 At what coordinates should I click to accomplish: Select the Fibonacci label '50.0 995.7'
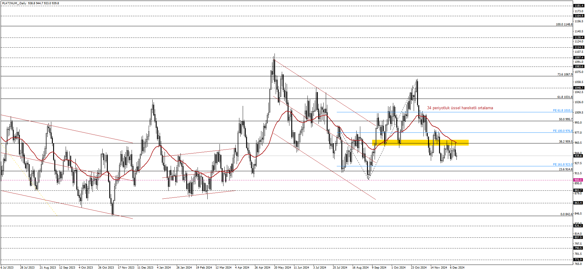tap(566, 119)
